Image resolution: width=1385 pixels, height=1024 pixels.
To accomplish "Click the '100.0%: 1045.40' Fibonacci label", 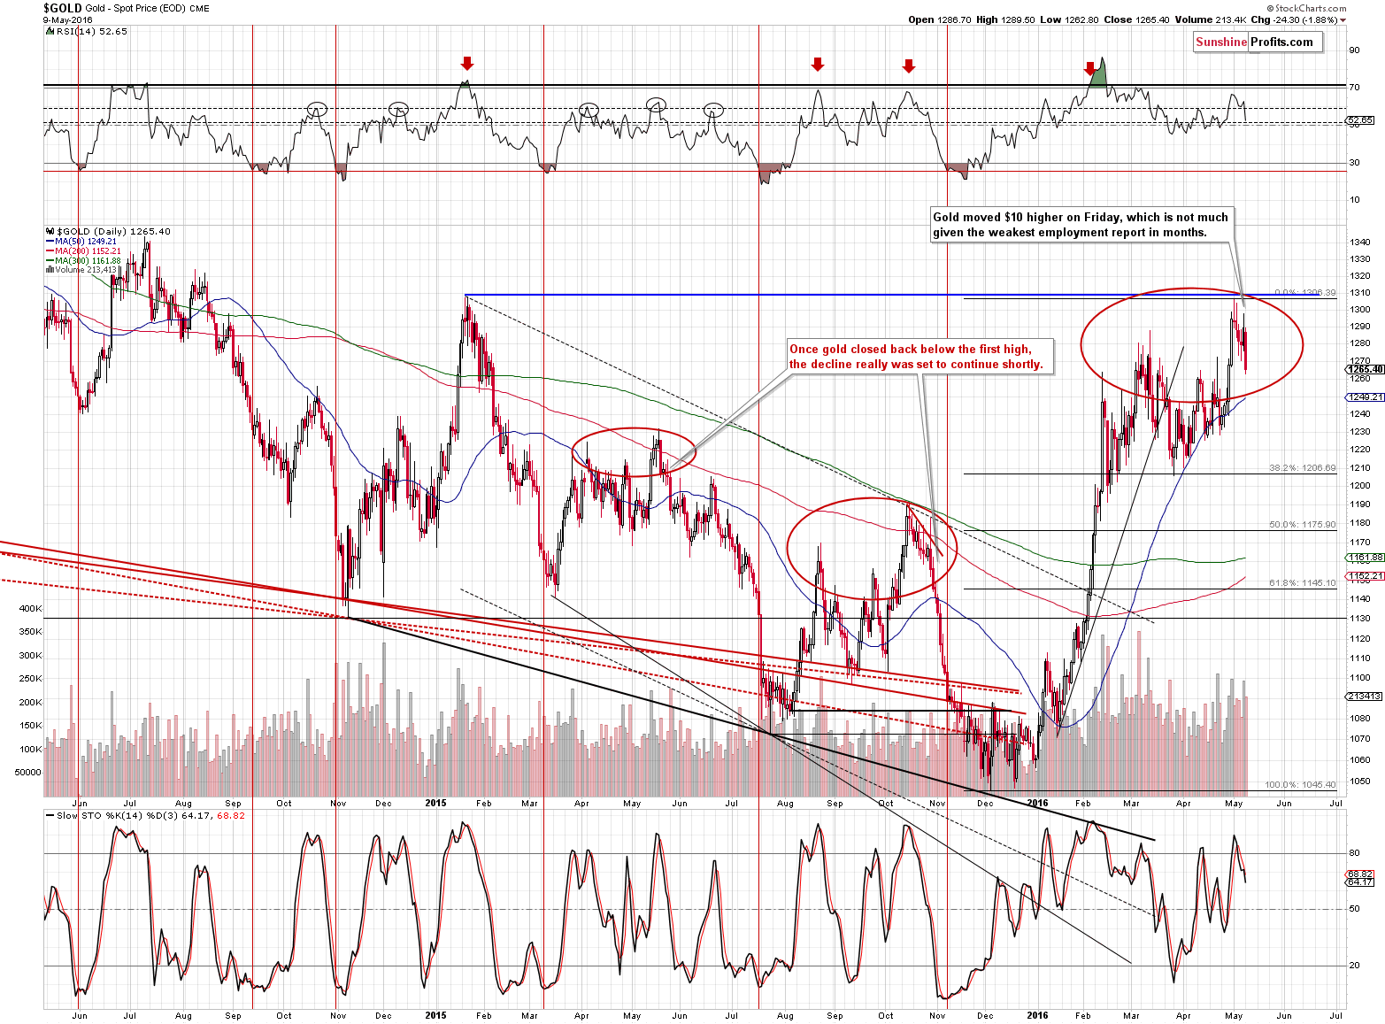I will 1300,785.
